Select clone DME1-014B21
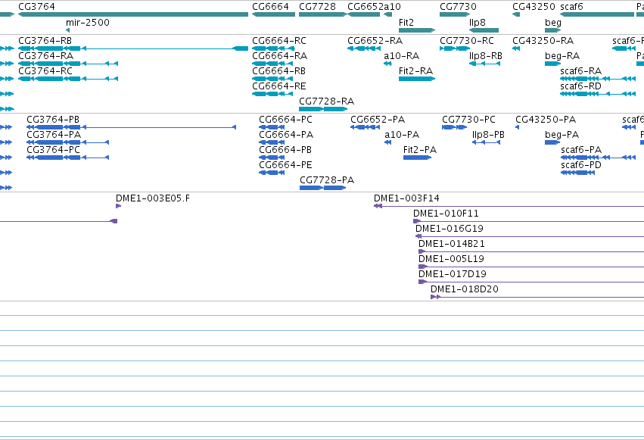The width and height of the screenshot is (644, 440). point(531,251)
